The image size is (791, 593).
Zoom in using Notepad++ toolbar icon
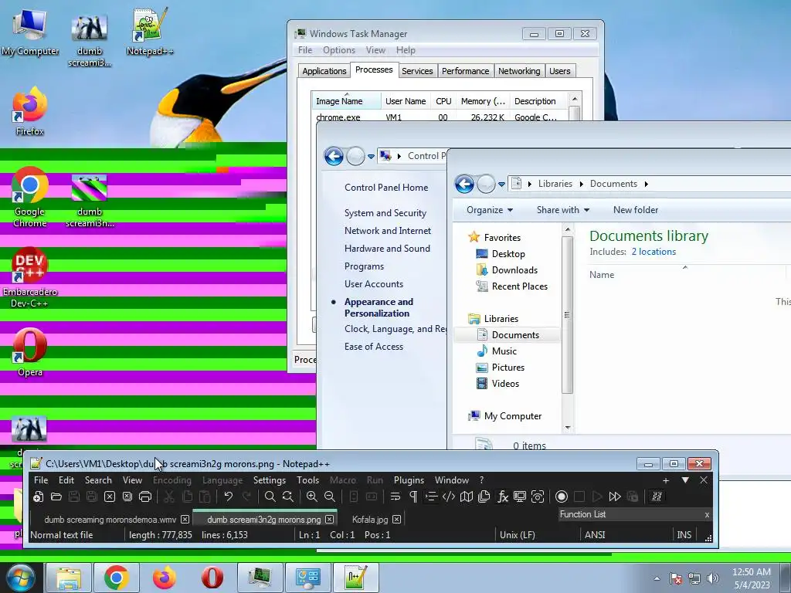click(312, 496)
